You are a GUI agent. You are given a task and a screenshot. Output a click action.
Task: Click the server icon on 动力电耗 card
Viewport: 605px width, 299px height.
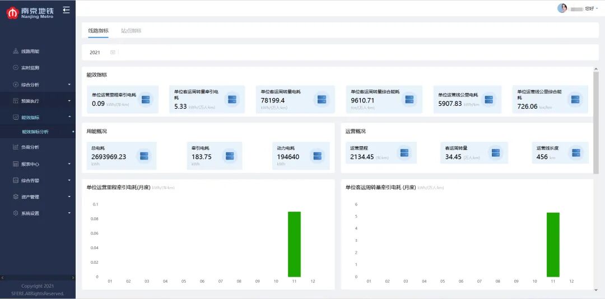(x=317, y=156)
